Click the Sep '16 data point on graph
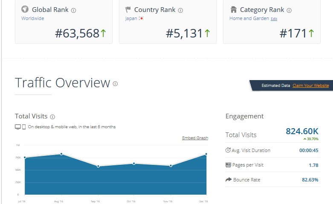333x204 pixels. pos(98,166)
